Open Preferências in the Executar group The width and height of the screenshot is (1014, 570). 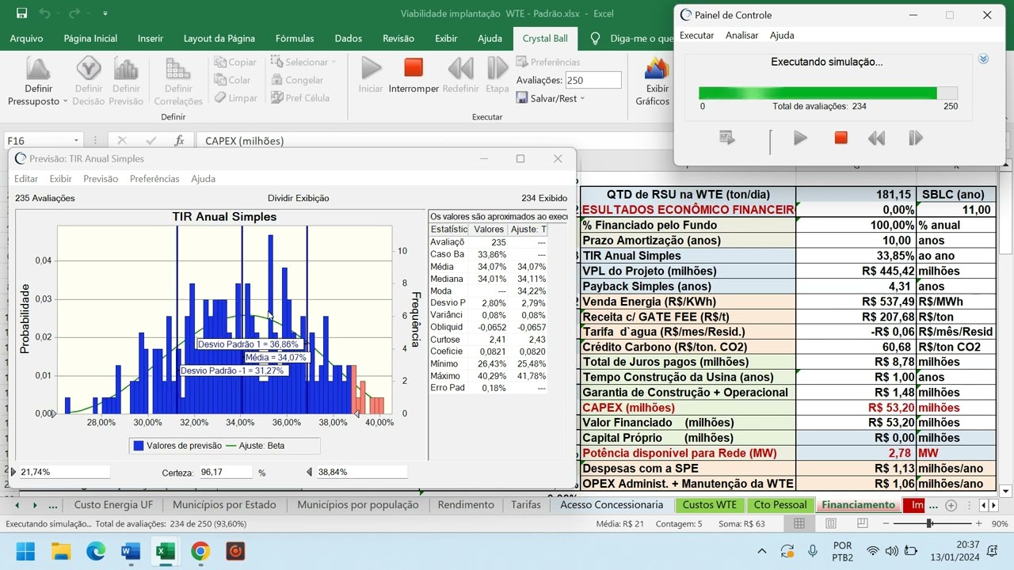coord(548,62)
